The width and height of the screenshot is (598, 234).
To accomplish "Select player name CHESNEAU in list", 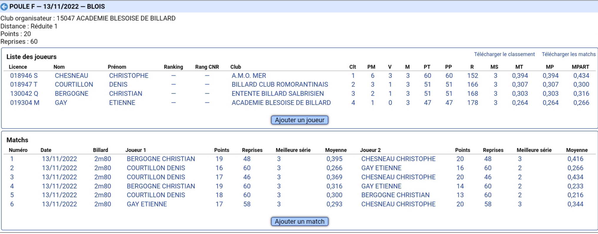I will tap(71, 76).
